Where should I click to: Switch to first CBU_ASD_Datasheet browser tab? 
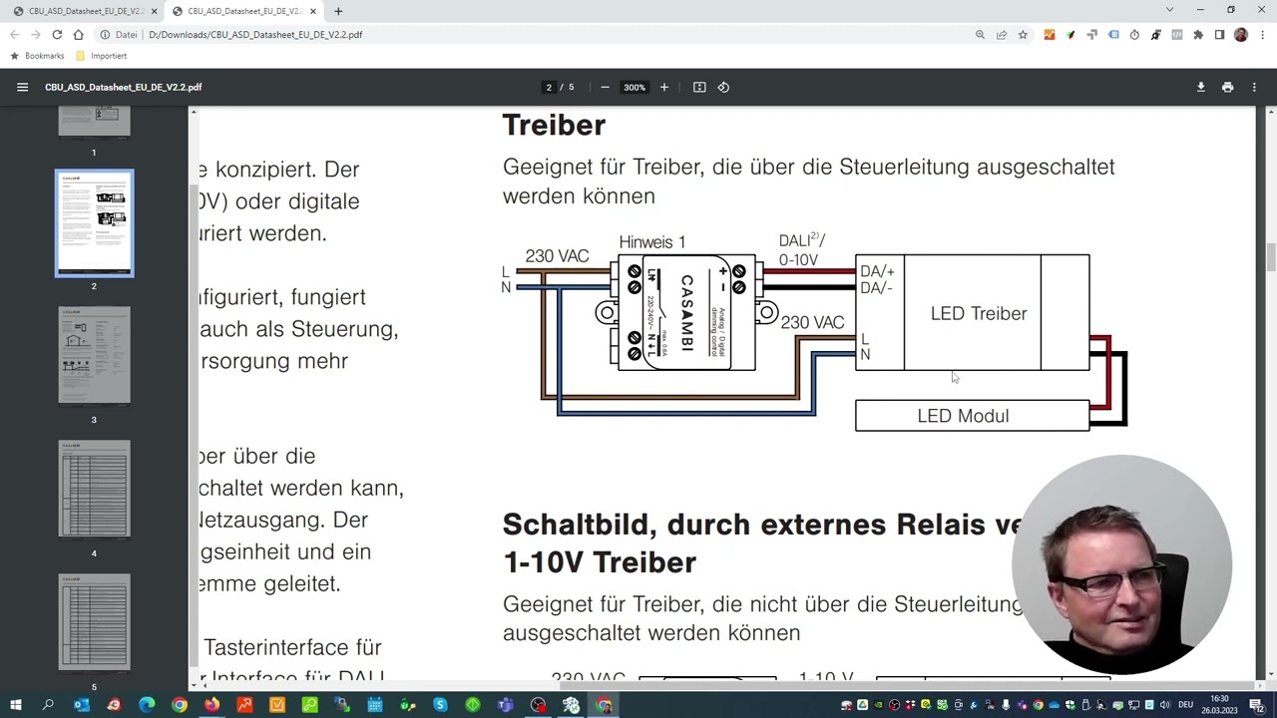tap(84, 11)
